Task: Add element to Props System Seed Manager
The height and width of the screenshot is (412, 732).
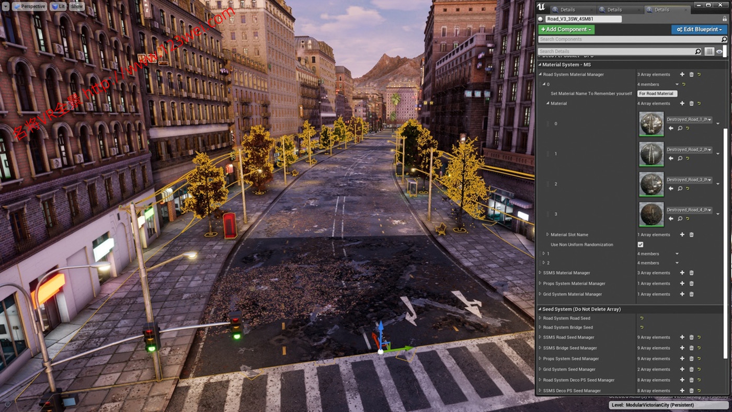Action: click(682, 359)
